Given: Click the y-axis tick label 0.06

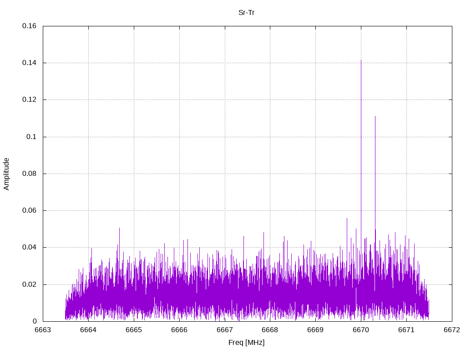Looking at the screenshot, I should pos(29,210).
